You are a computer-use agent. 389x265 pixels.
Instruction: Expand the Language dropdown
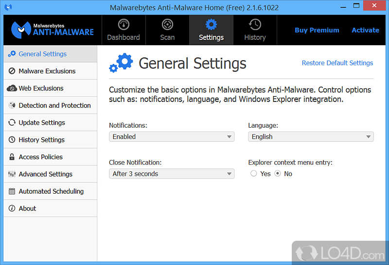coord(311,137)
